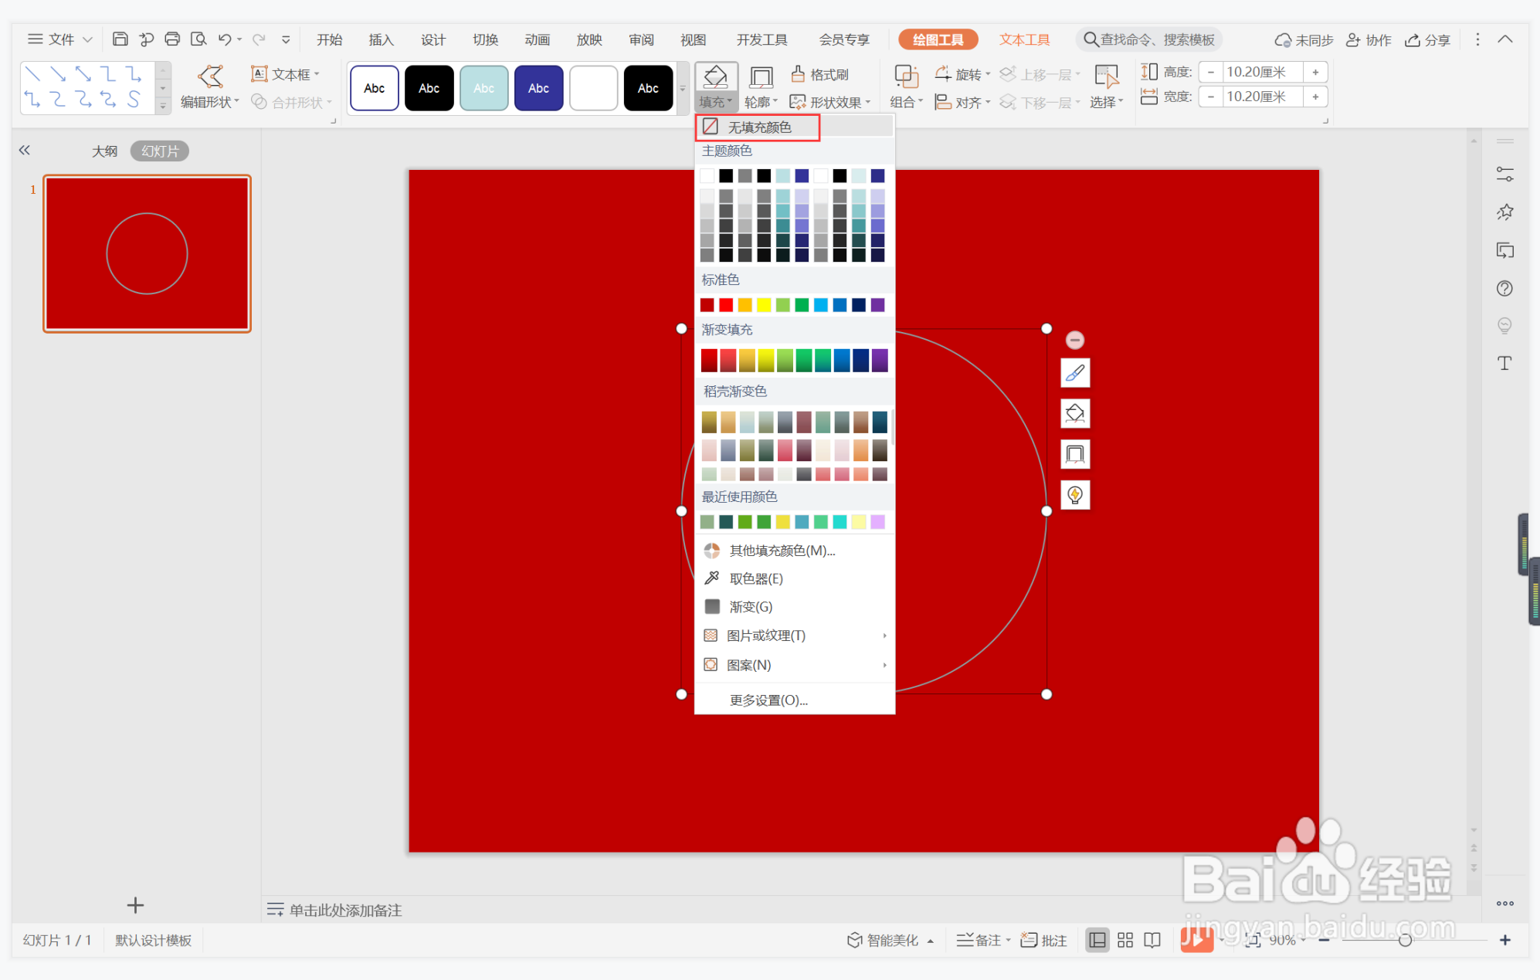
Task: Choose 其他填充颜色(M)... more colors
Action: (795, 551)
